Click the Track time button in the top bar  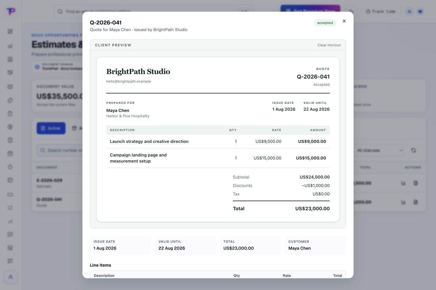coord(381,11)
